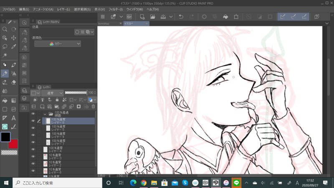Screen dimensions: 334x188
Task: Open ファイル(F) menu
Action: point(9,9)
